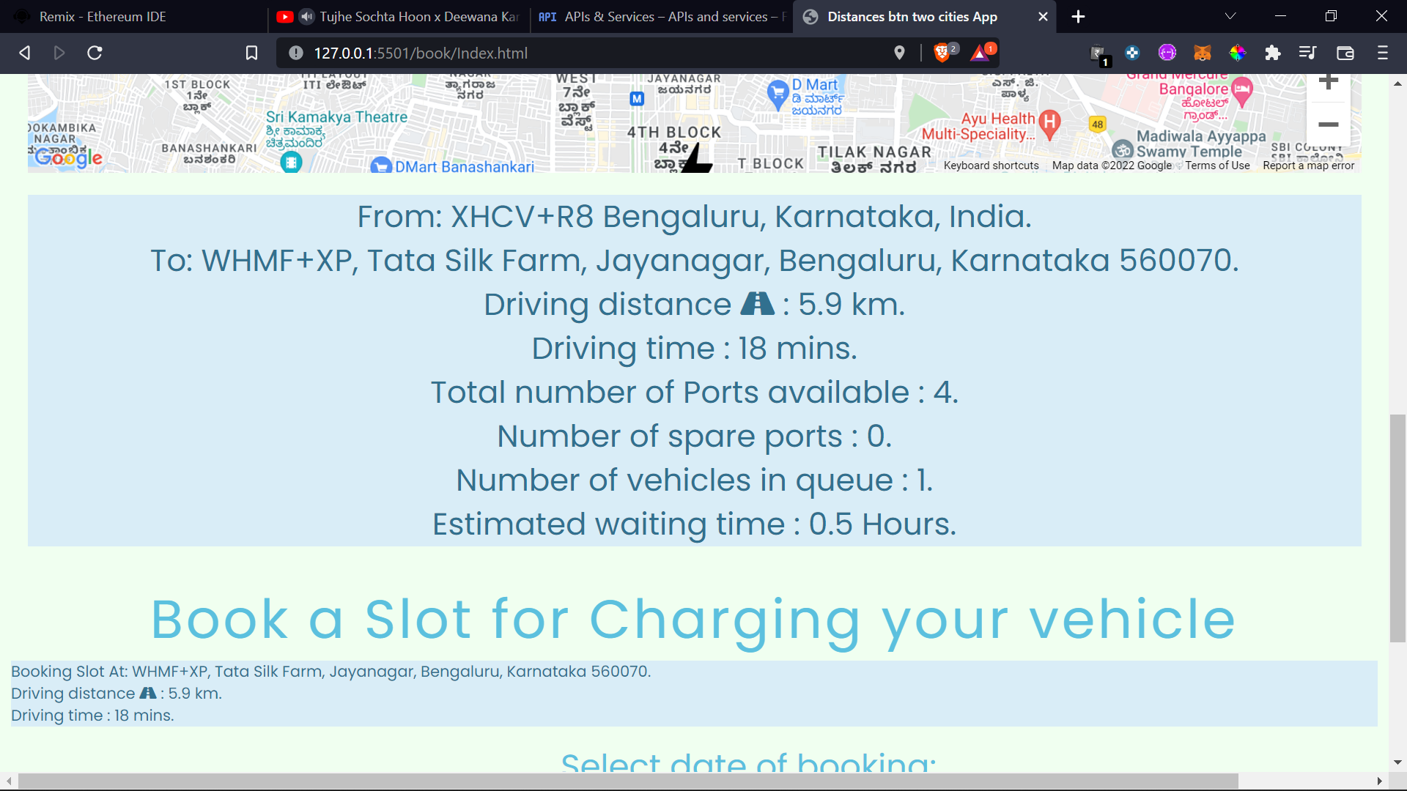Click the vertical scrollbar thumb
1407x791 pixels.
[1397, 527]
